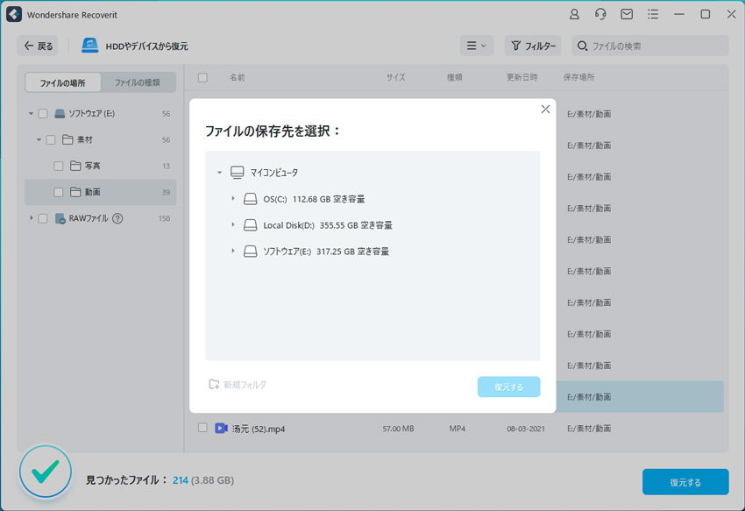Close the save location dialog
The height and width of the screenshot is (511, 745).
[545, 110]
